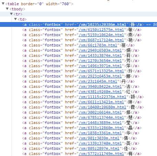Select the anchor text 玲

coord(131,71)
